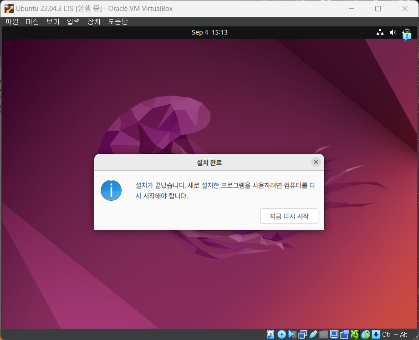Click the shared folders status icon
The height and width of the screenshot is (340, 419).
click(324, 334)
